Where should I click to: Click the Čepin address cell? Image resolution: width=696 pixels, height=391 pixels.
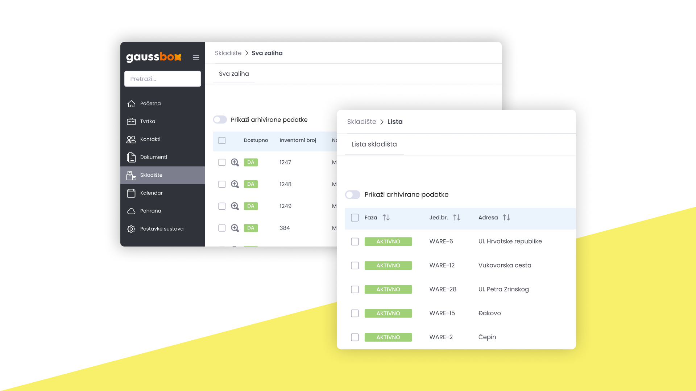click(487, 337)
